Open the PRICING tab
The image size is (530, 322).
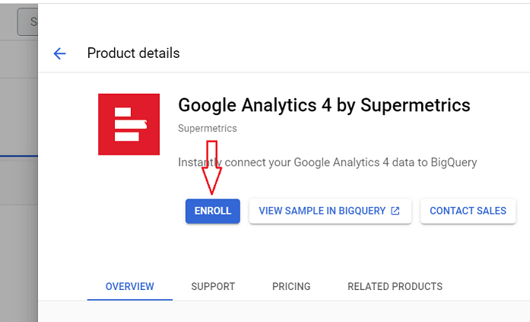point(291,287)
